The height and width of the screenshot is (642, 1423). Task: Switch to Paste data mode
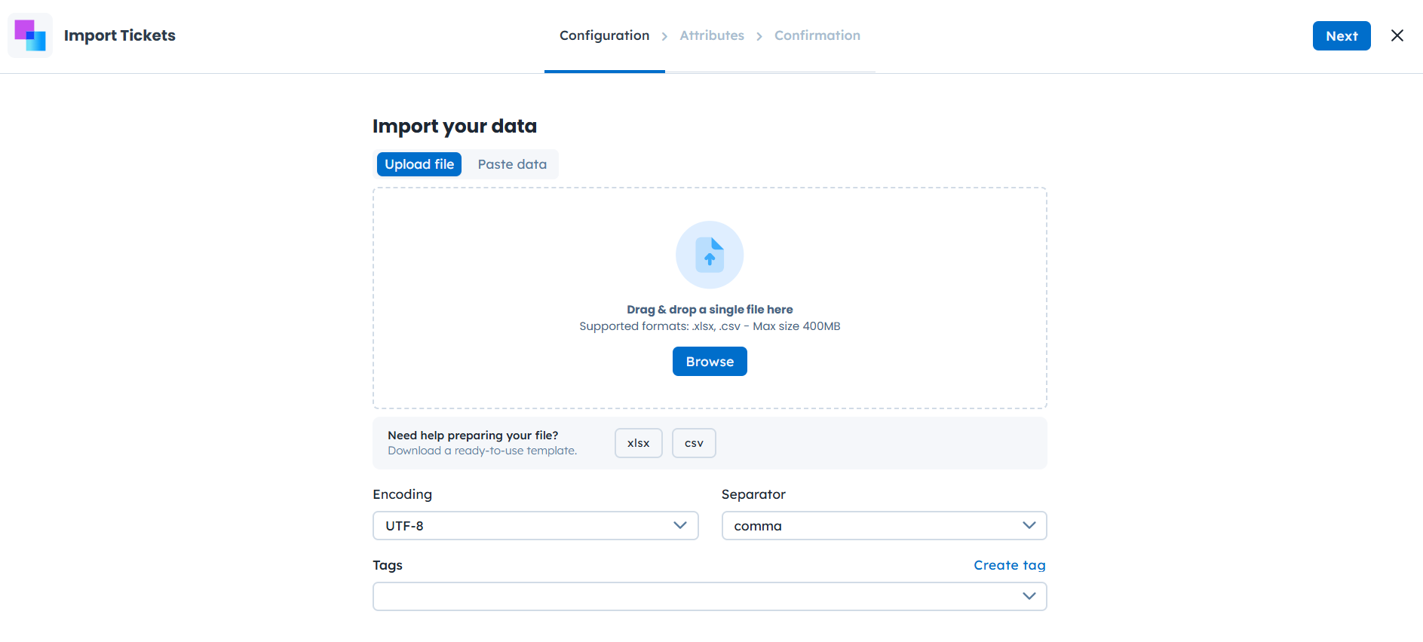[x=512, y=164]
